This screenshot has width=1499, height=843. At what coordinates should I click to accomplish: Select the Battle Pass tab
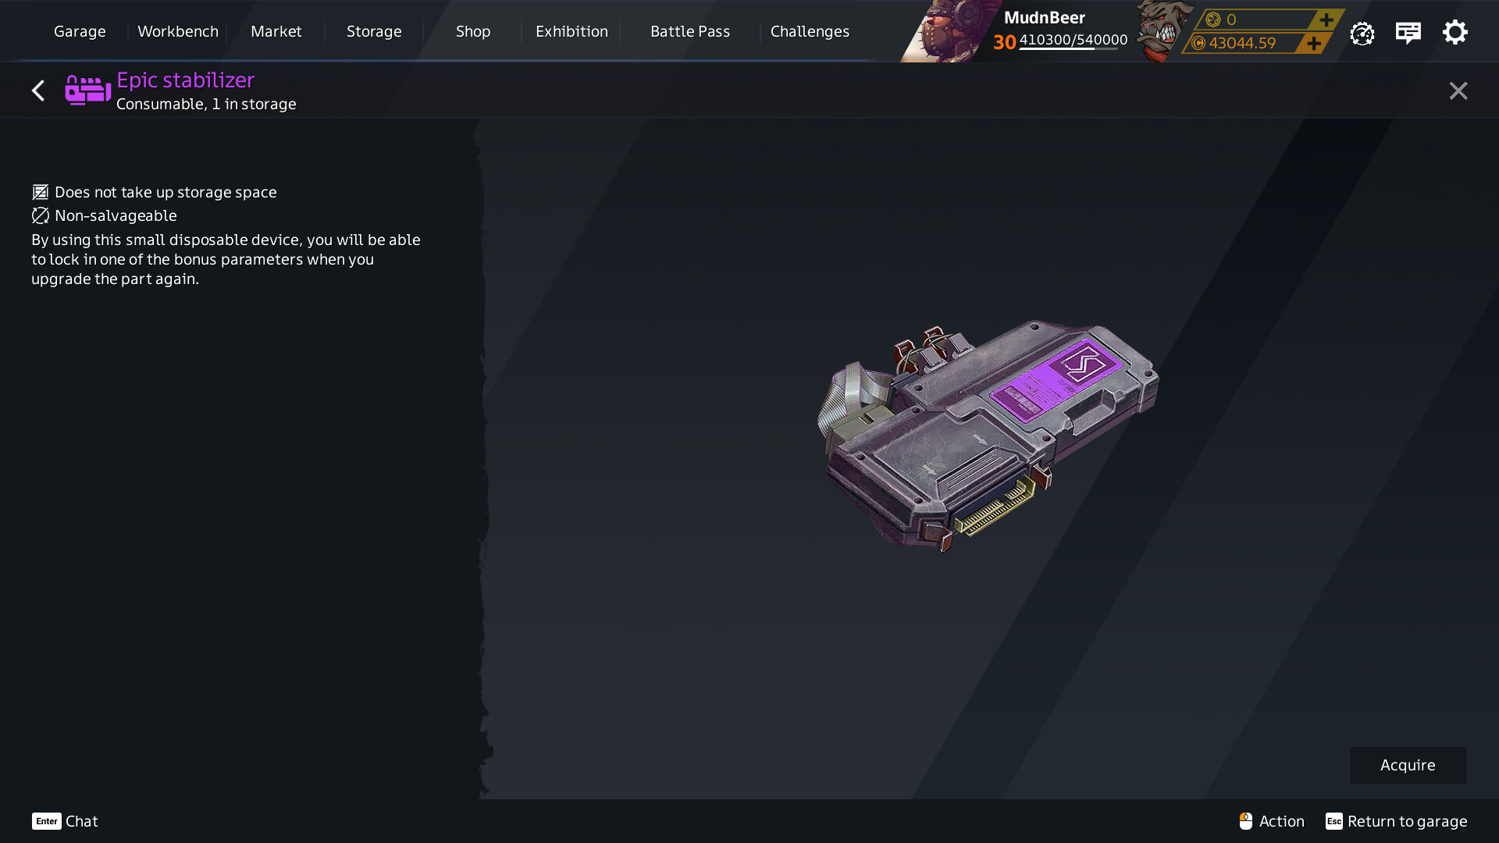point(690,32)
